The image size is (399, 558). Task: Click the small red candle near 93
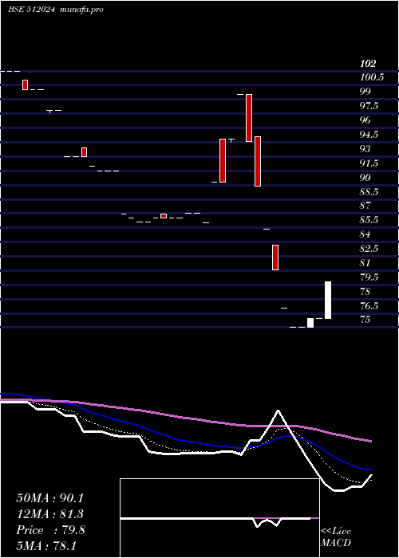[84, 152]
